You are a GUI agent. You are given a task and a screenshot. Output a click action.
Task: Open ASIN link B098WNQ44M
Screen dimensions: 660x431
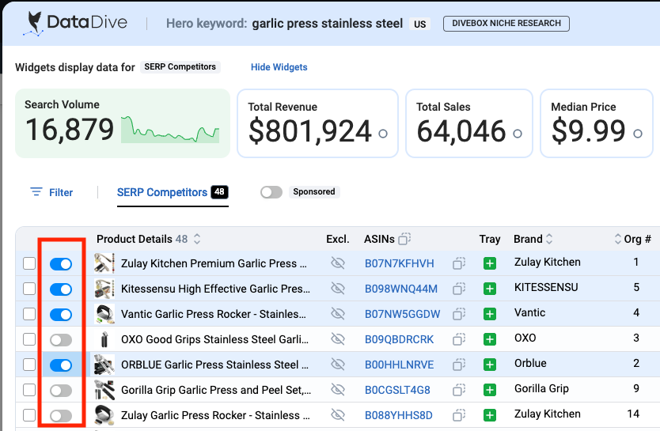[x=401, y=289]
